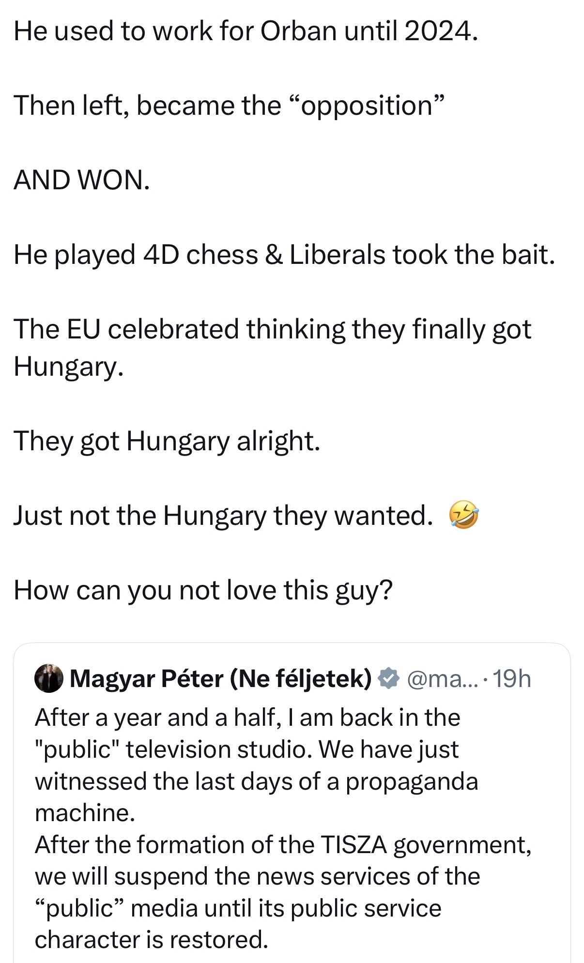
Task: Click the truncated @ma... handle
Action: coord(443,678)
